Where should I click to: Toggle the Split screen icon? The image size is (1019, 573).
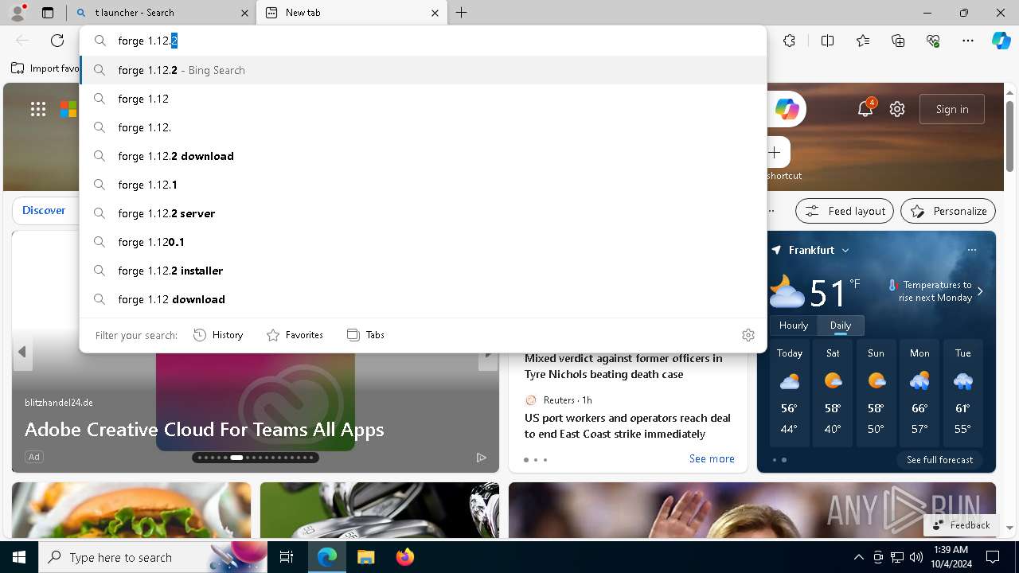(x=827, y=41)
